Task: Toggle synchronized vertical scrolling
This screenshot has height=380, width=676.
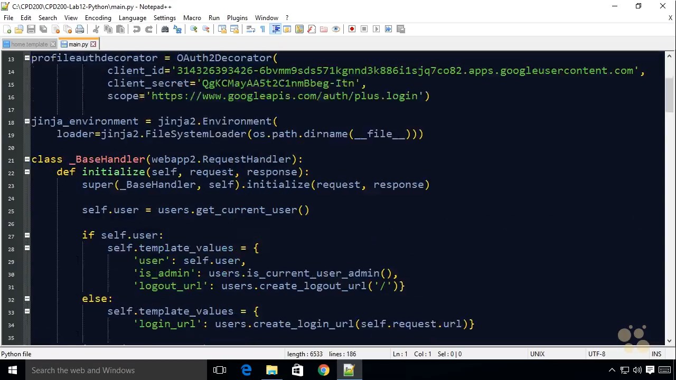Action: coord(222,29)
